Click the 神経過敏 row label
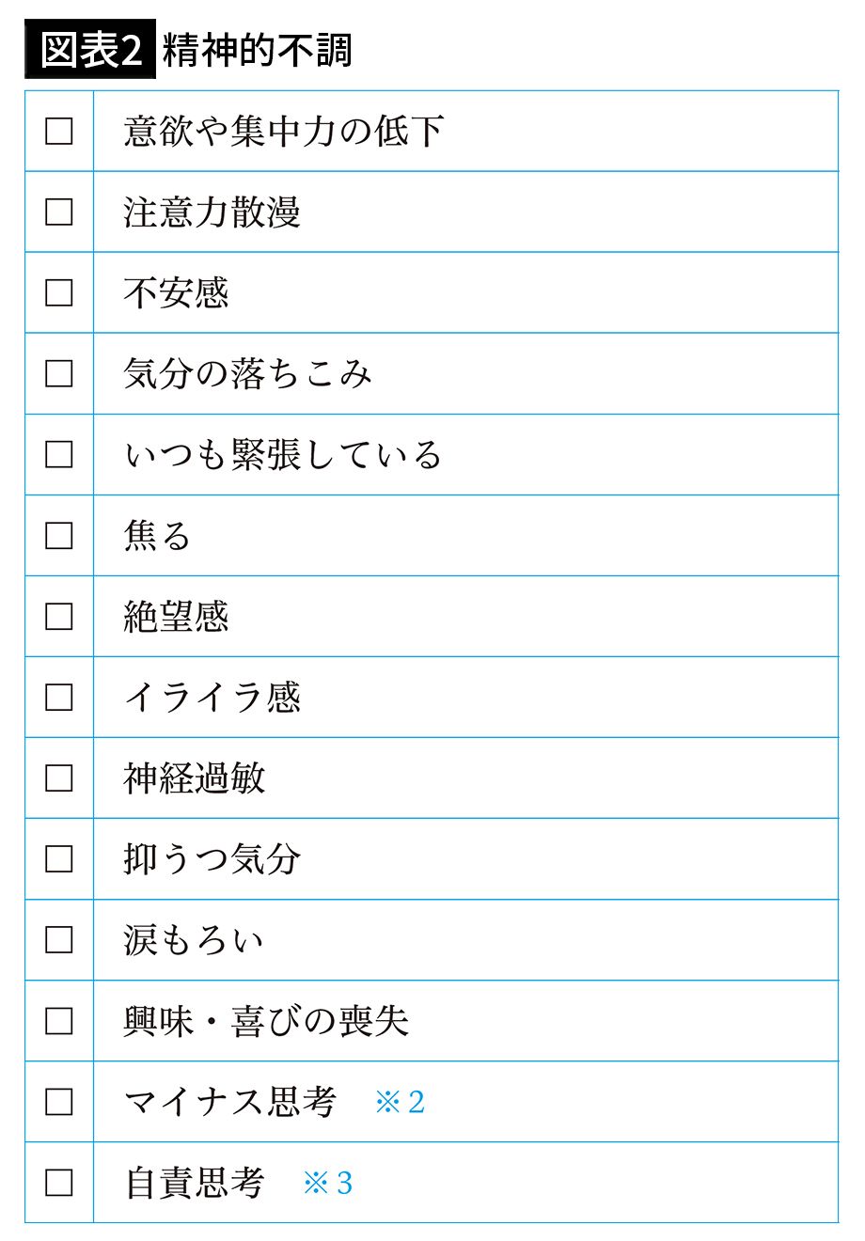The image size is (865, 1241). pos(195,778)
